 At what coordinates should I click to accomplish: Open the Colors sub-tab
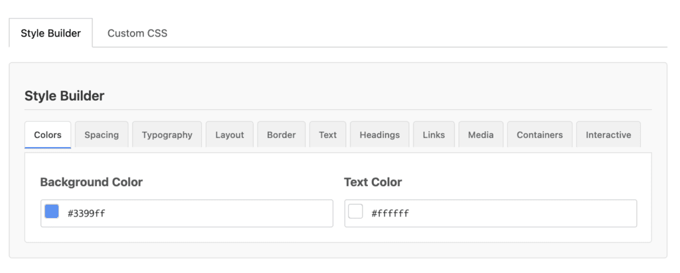(x=48, y=135)
